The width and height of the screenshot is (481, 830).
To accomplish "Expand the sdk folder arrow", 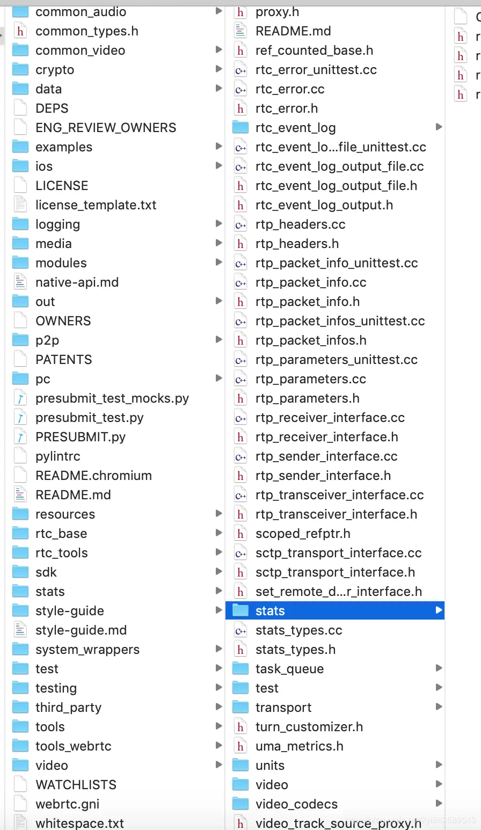I will pos(218,572).
